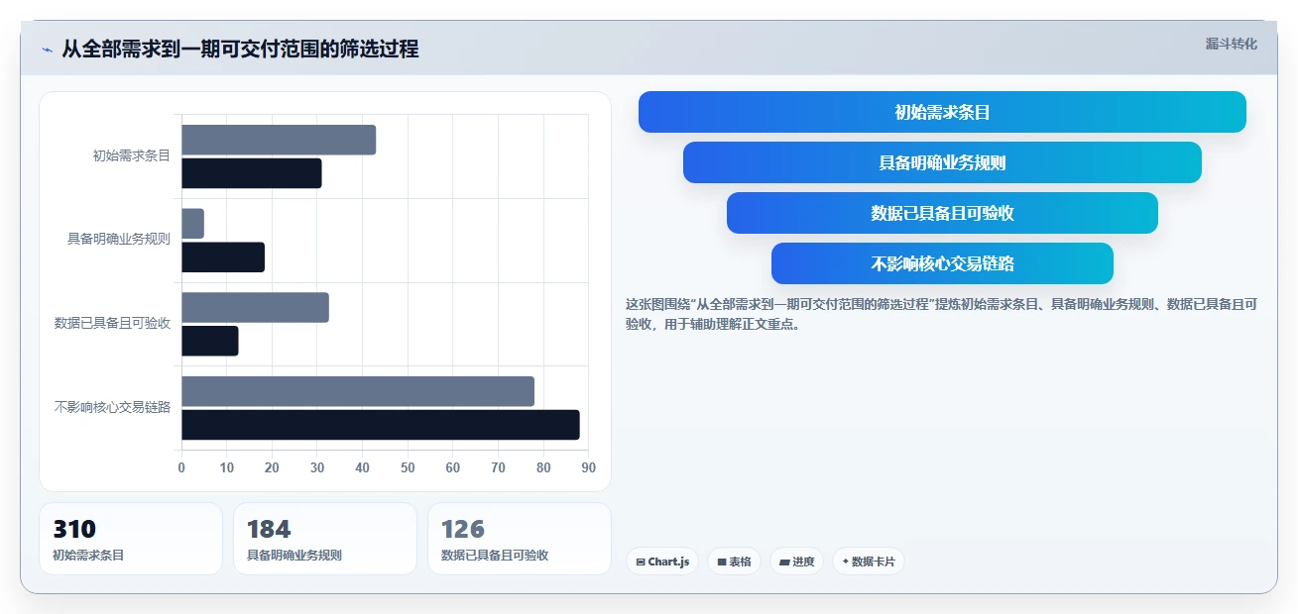
Task: Click the 进度 chip icon
Action: [785, 563]
